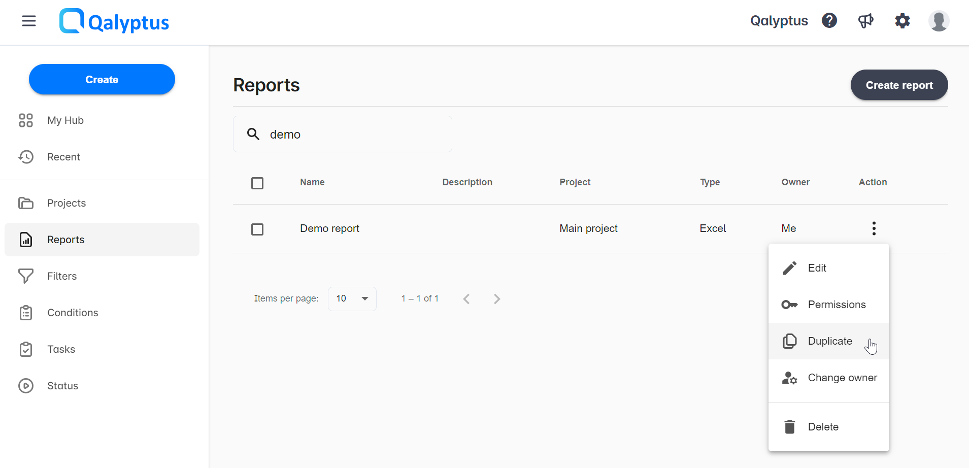Check the select-all checkbox in table header
Viewport: 969px width, 468px height.
257,183
